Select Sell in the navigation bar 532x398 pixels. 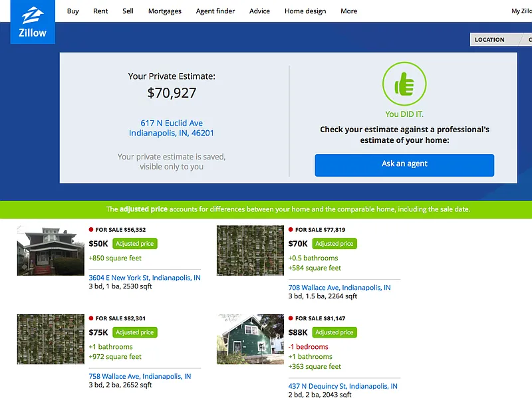click(x=128, y=11)
